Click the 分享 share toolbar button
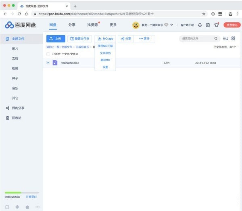Image resolution: width=242 pixels, height=211 pixels. 126,39
